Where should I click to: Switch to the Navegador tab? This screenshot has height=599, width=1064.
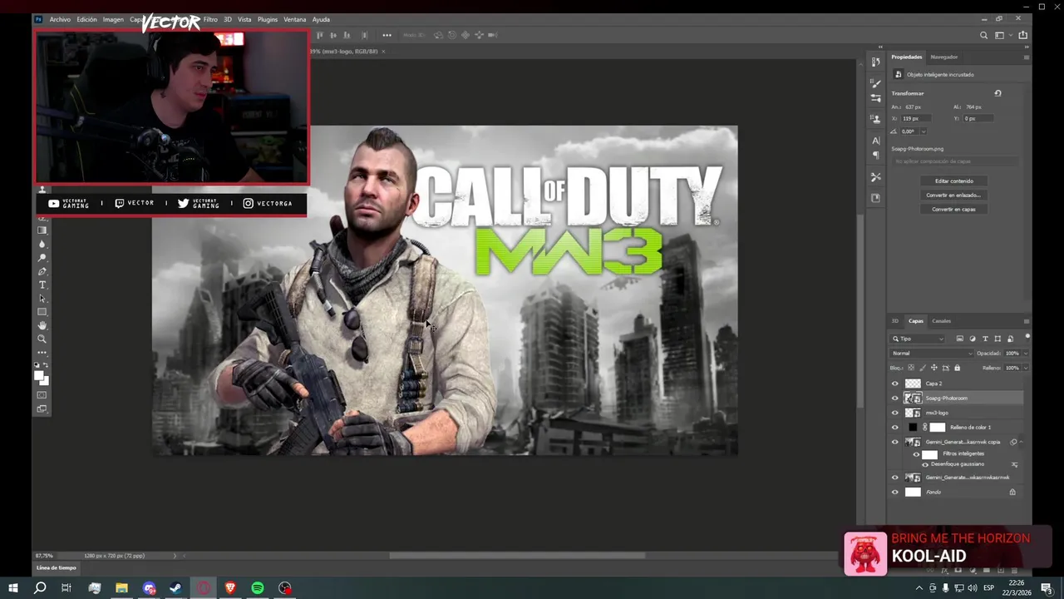[943, 57]
